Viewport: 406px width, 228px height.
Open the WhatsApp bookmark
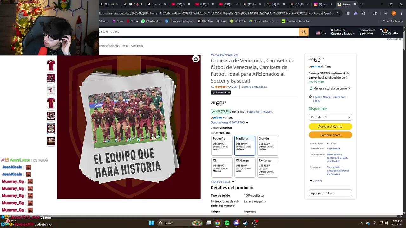(151, 21)
